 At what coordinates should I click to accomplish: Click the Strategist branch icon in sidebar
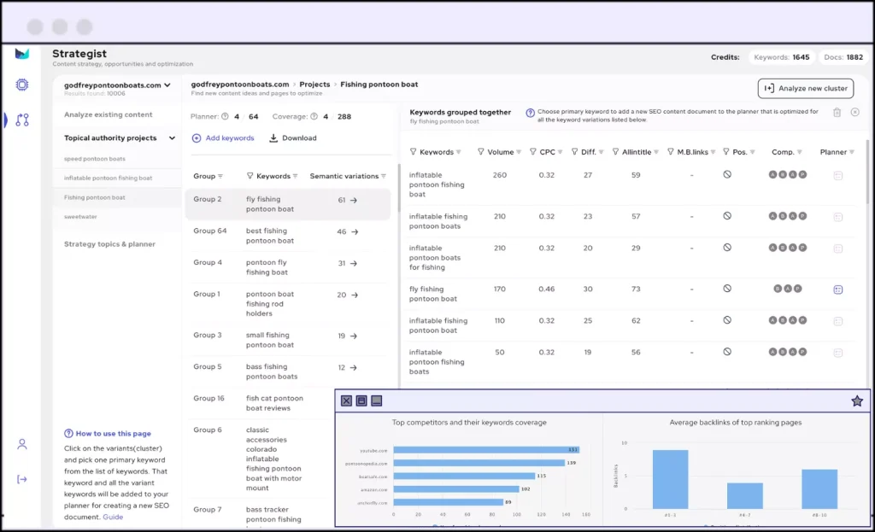click(x=22, y=120)
